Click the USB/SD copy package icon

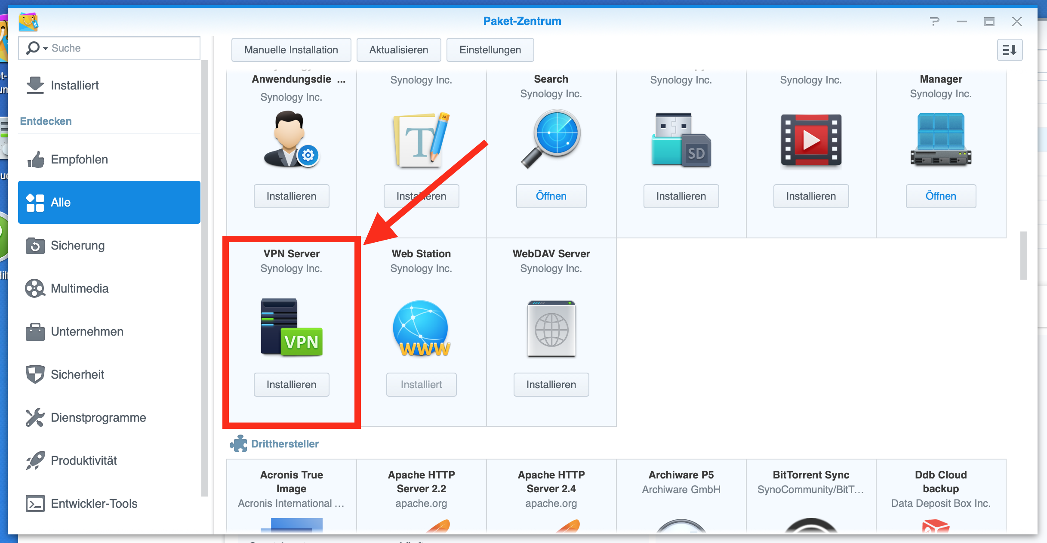coord(681,140)
